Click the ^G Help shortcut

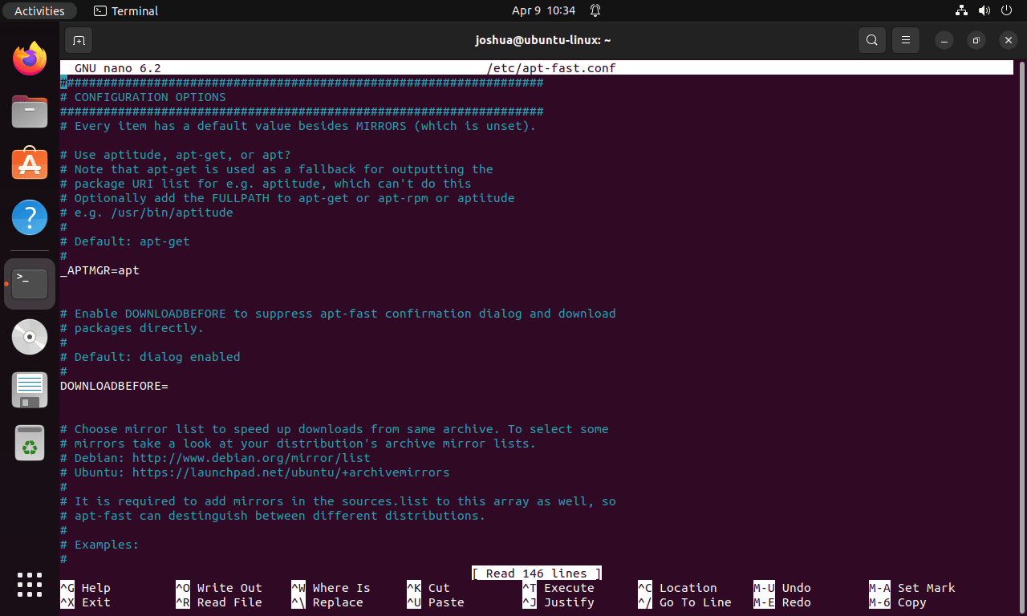tap(86, 588)
